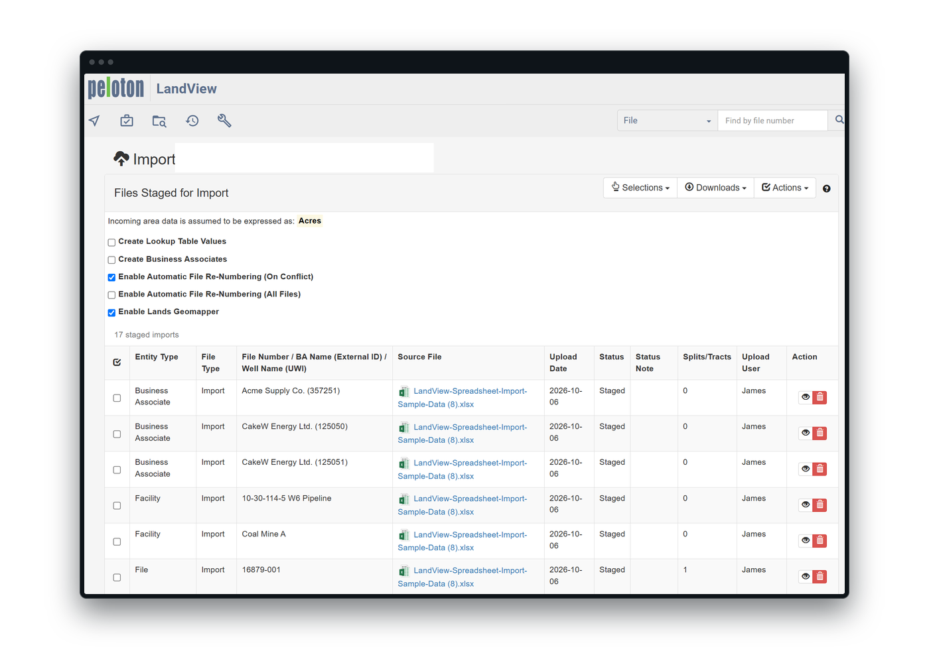The width and height of the screenshot is (929, 663).
Task: Open the Coal Mine A source spreadsheet link
Action: pos(463,541)
